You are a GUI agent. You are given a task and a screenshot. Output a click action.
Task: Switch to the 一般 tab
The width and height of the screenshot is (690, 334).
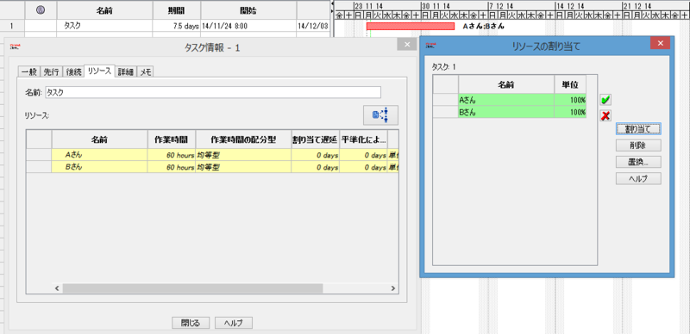29,72
